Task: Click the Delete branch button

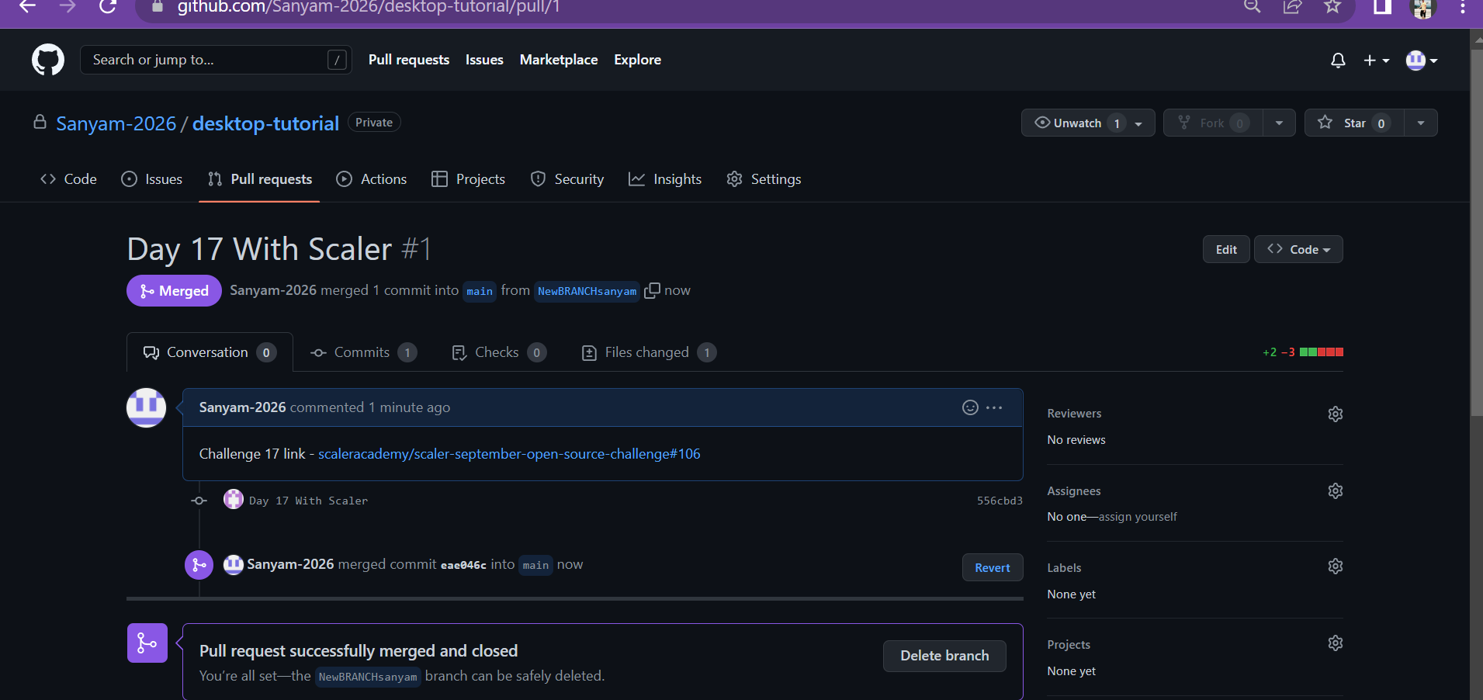Action: pos(944,656)
